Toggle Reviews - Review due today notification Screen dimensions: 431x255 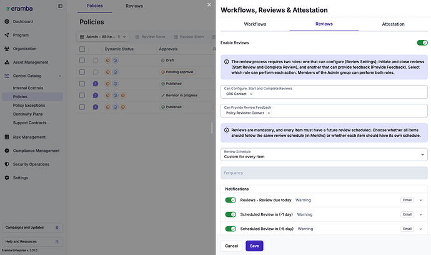click(x=230, y=200)
